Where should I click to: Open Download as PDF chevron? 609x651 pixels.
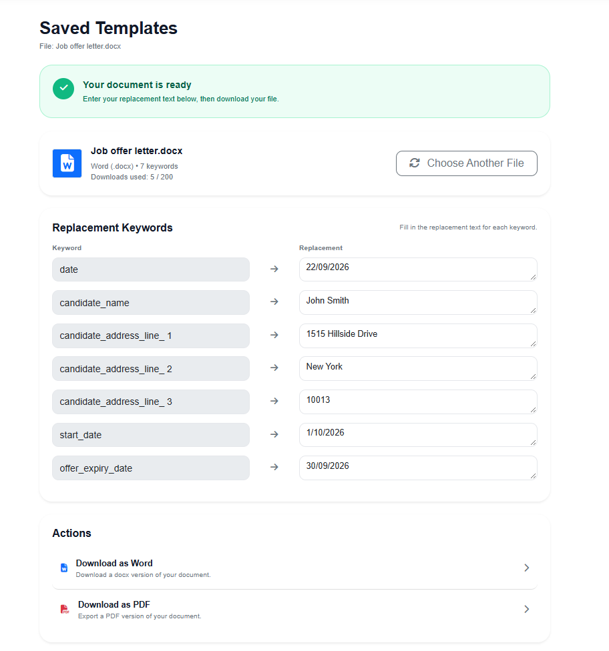(x=527, y=609)
